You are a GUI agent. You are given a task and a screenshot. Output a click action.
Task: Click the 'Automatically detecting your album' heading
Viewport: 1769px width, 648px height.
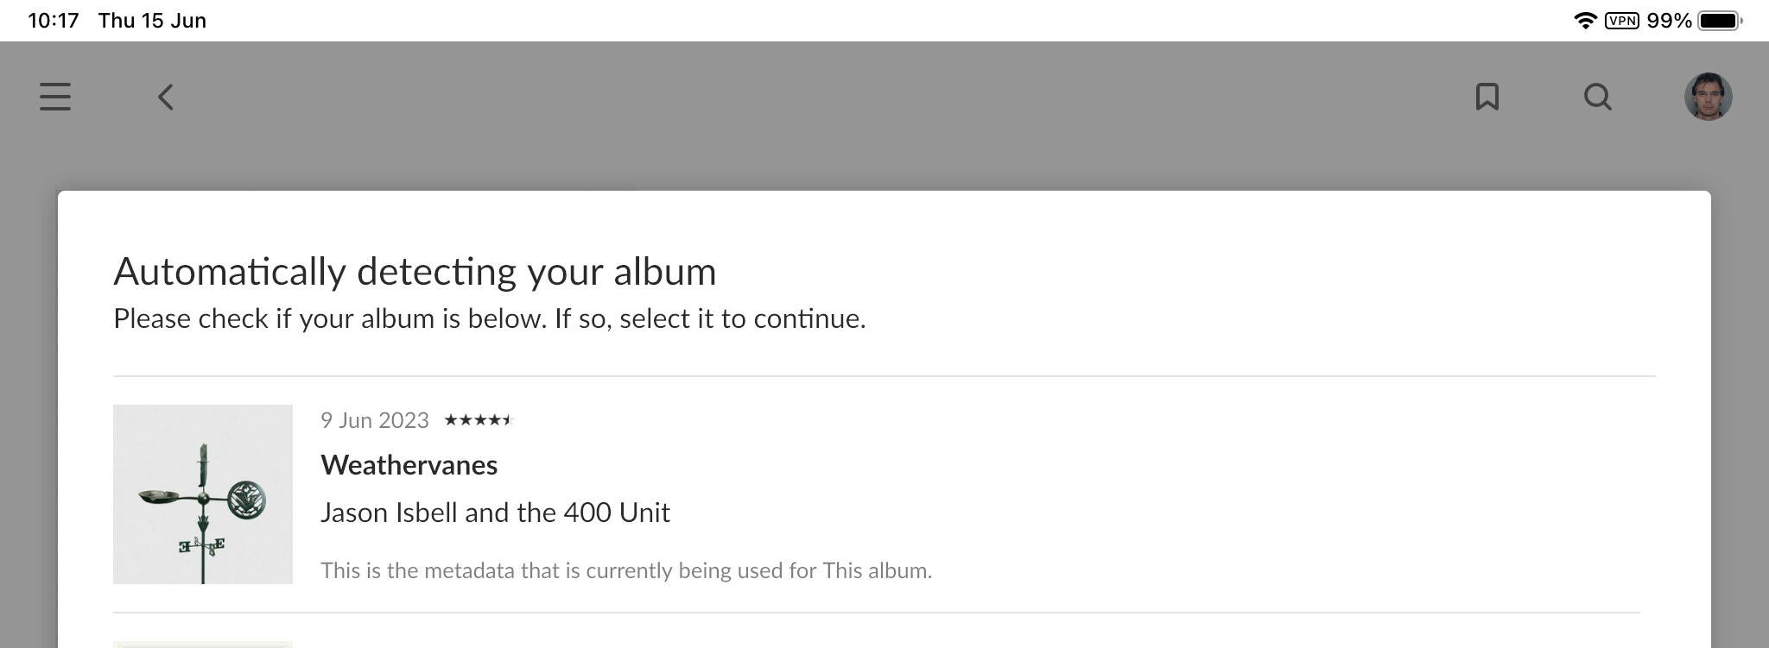(415, 272)
